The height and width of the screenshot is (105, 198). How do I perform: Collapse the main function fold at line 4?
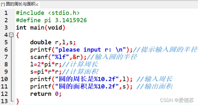pyautogui.click(x=11, y=35)
